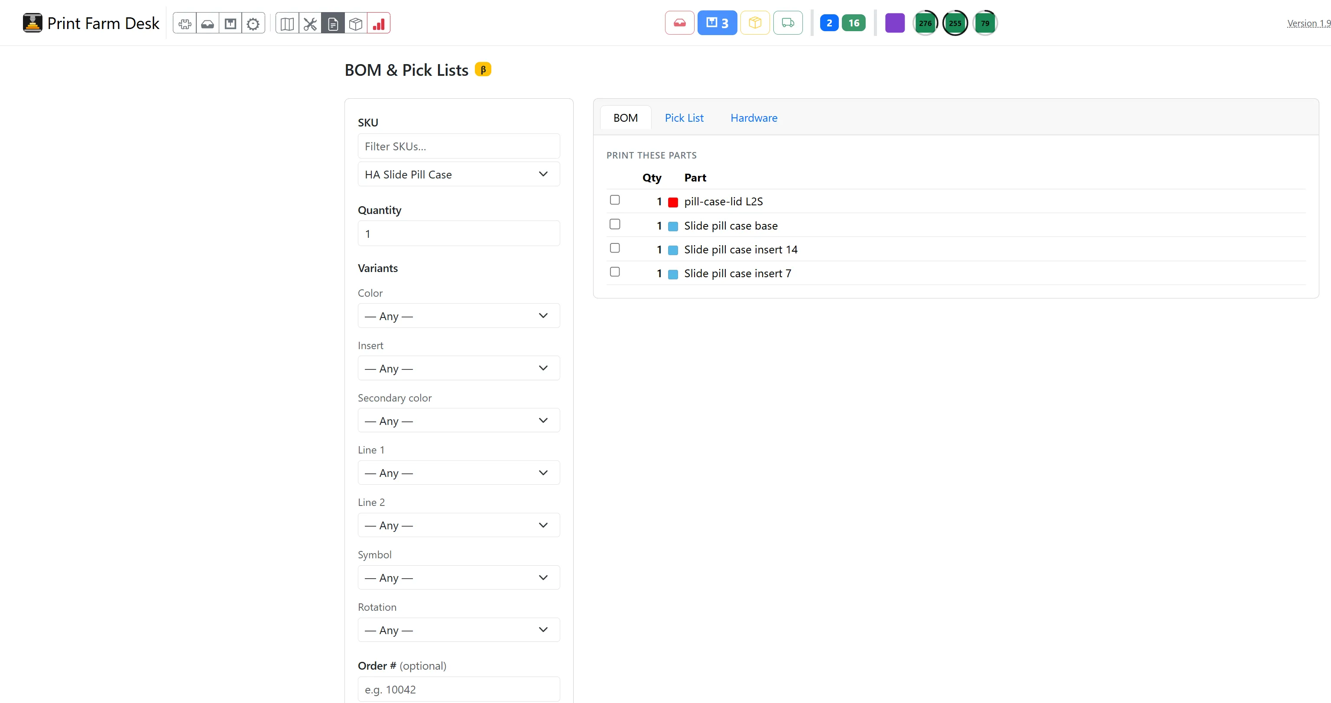Screen dimensions: 1331x703
Task: Click the blue swatch beside Slide pill case insert 7
Action: 673,274
